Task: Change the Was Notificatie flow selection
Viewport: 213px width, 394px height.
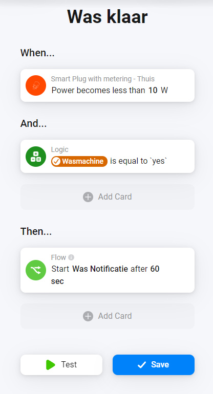Action: pyautogui.click(x=100, y=269)
